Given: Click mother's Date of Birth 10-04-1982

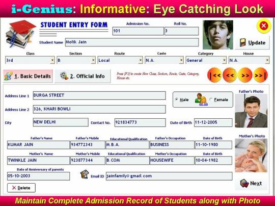Looking at the screenshot, I should [213, 160].
